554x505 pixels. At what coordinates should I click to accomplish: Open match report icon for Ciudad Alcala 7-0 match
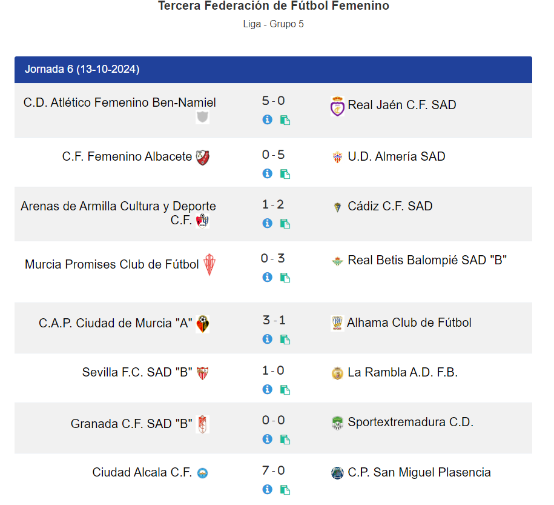(285, 490)
